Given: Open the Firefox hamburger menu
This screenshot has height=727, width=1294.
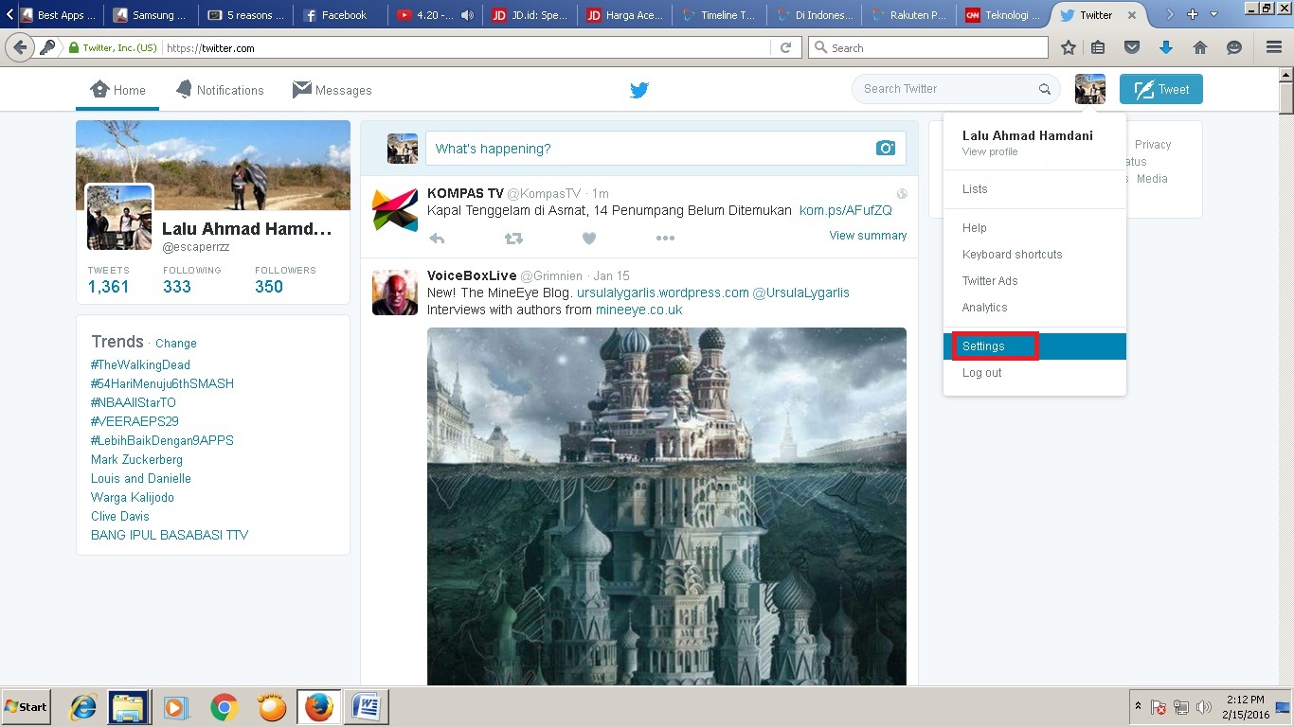Looking at the screenshot, I should tap(1273, 47).
